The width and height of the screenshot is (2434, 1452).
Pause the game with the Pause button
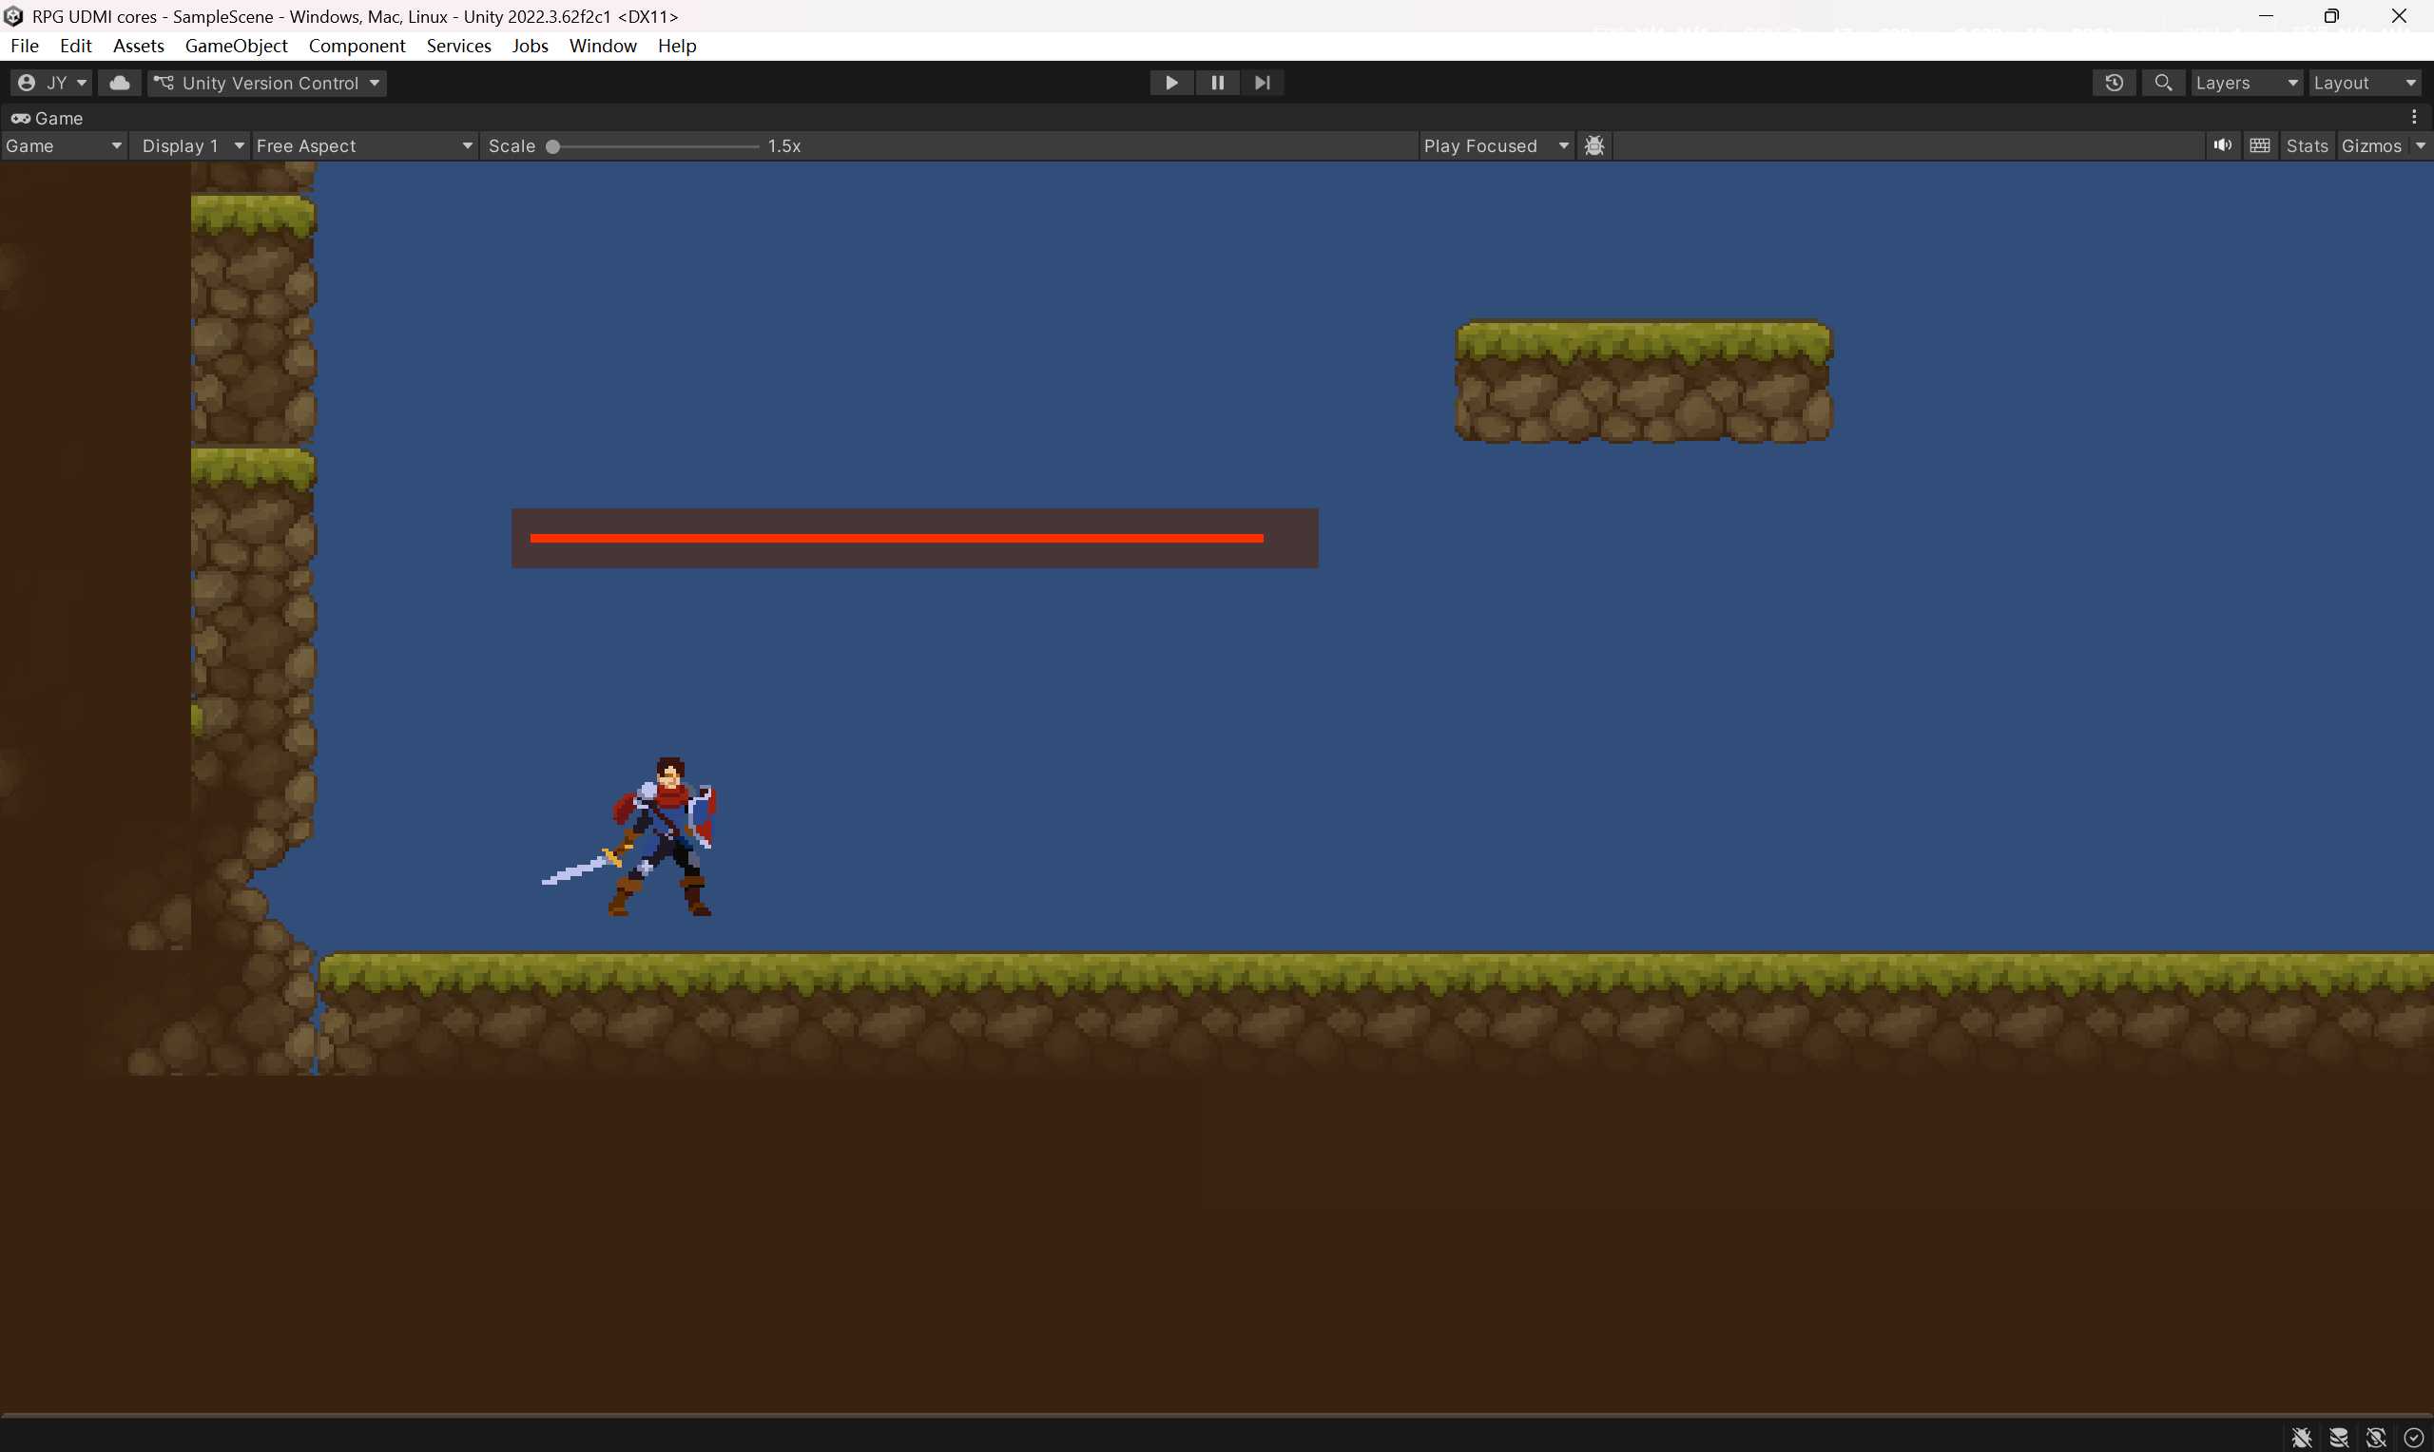tap(1216, 84)
